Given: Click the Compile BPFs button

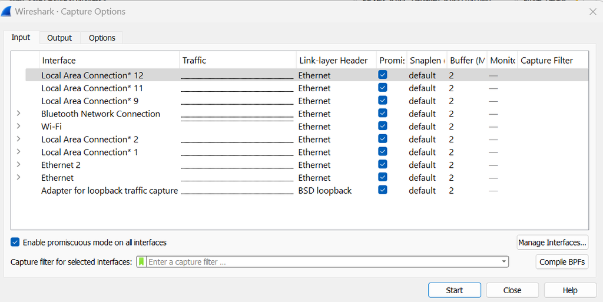Looking at the screenshot, I should [x=562, y=262].
